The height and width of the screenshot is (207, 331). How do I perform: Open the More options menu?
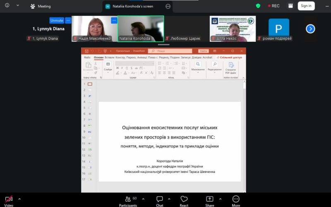pyautogui.click(x=236, y=201)
